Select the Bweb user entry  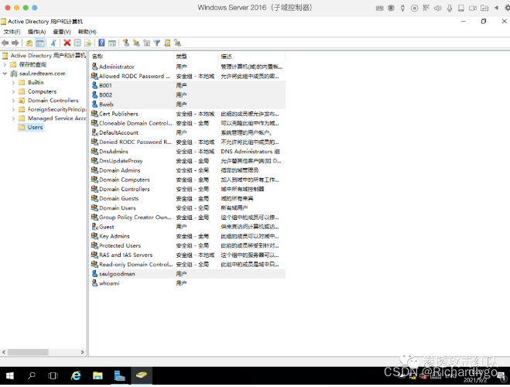pos(188,104)
